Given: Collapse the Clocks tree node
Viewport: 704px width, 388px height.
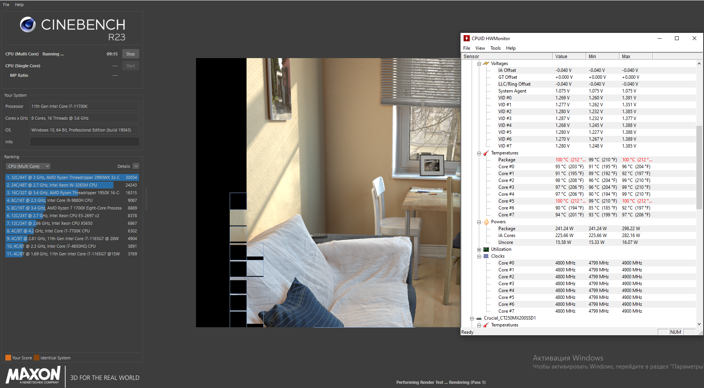Looking at the screenshot, I should click(x=479, y=256).
